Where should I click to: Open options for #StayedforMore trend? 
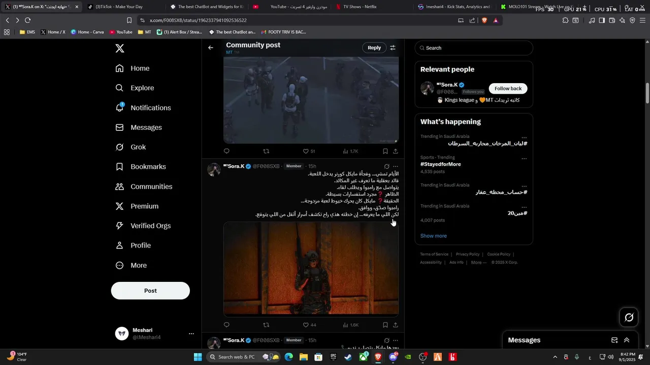click(524, 158)
